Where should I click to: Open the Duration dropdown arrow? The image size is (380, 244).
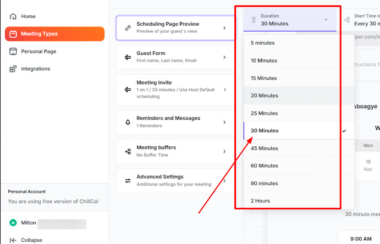click(x=326, y=20)
